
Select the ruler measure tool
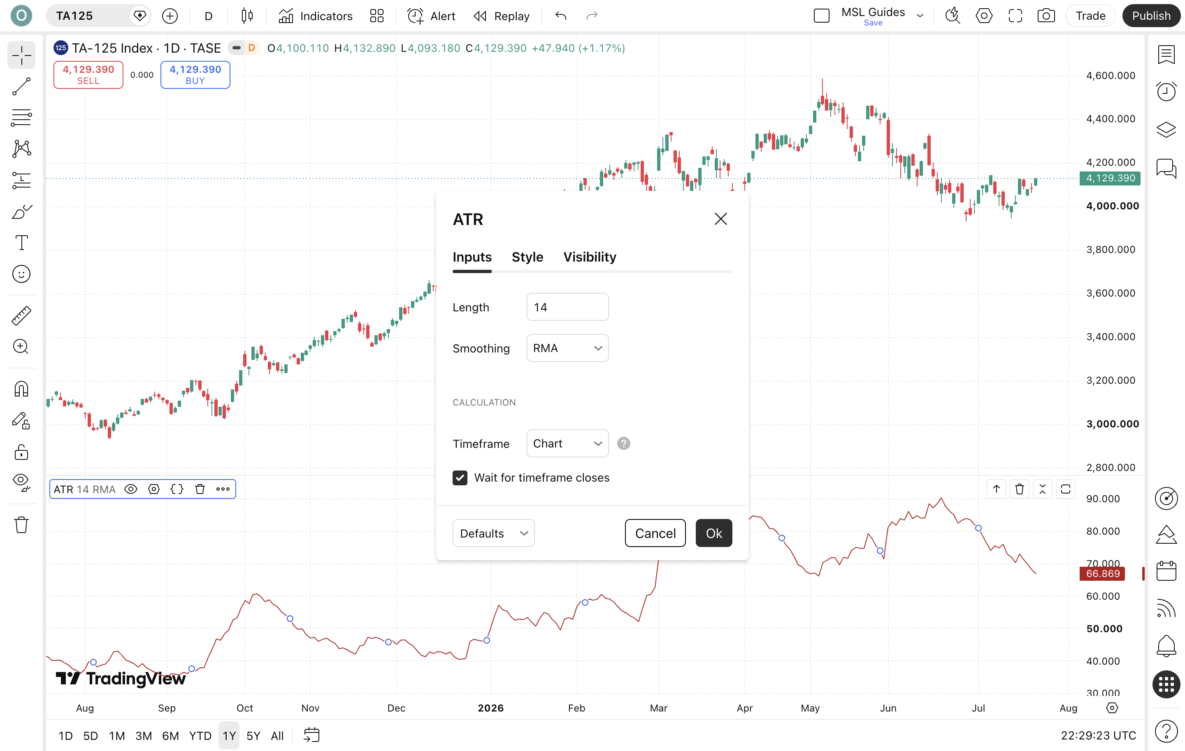pos(21,315)
